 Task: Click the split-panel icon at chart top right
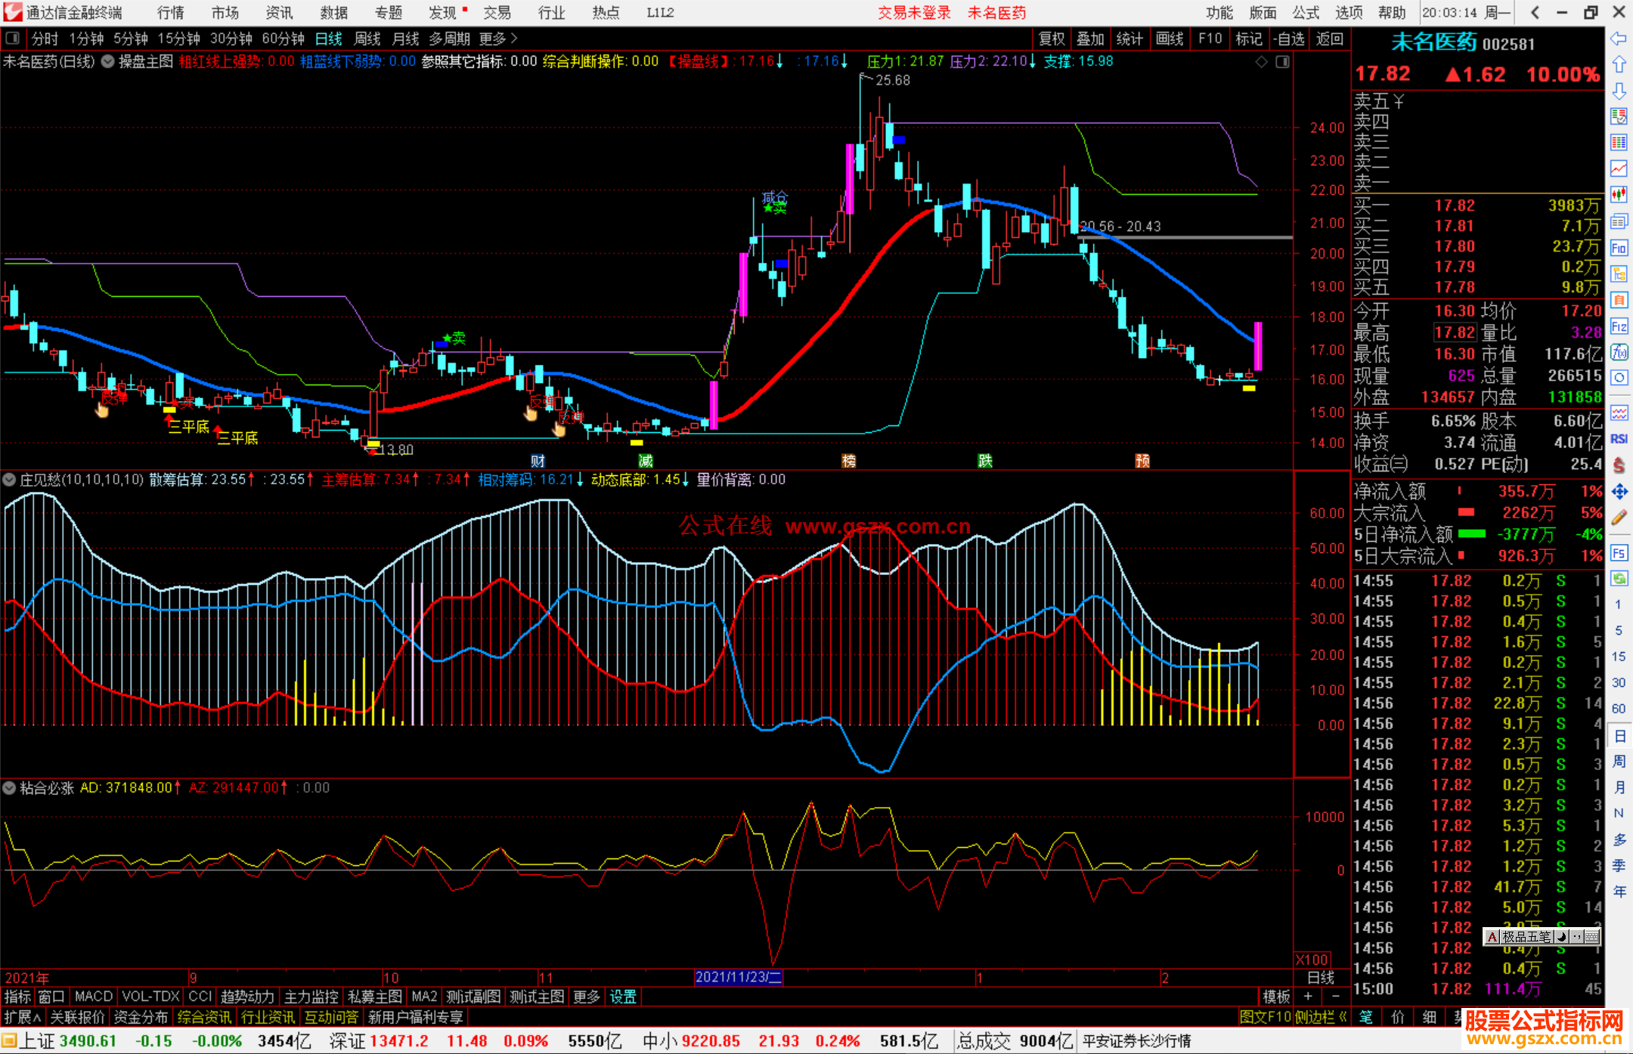tap(1282, 62)
